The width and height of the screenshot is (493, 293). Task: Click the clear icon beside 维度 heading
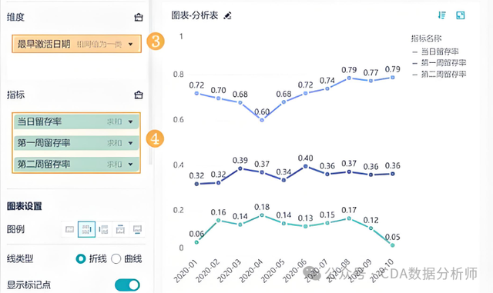pyautogui.click(x=139, y=17)
